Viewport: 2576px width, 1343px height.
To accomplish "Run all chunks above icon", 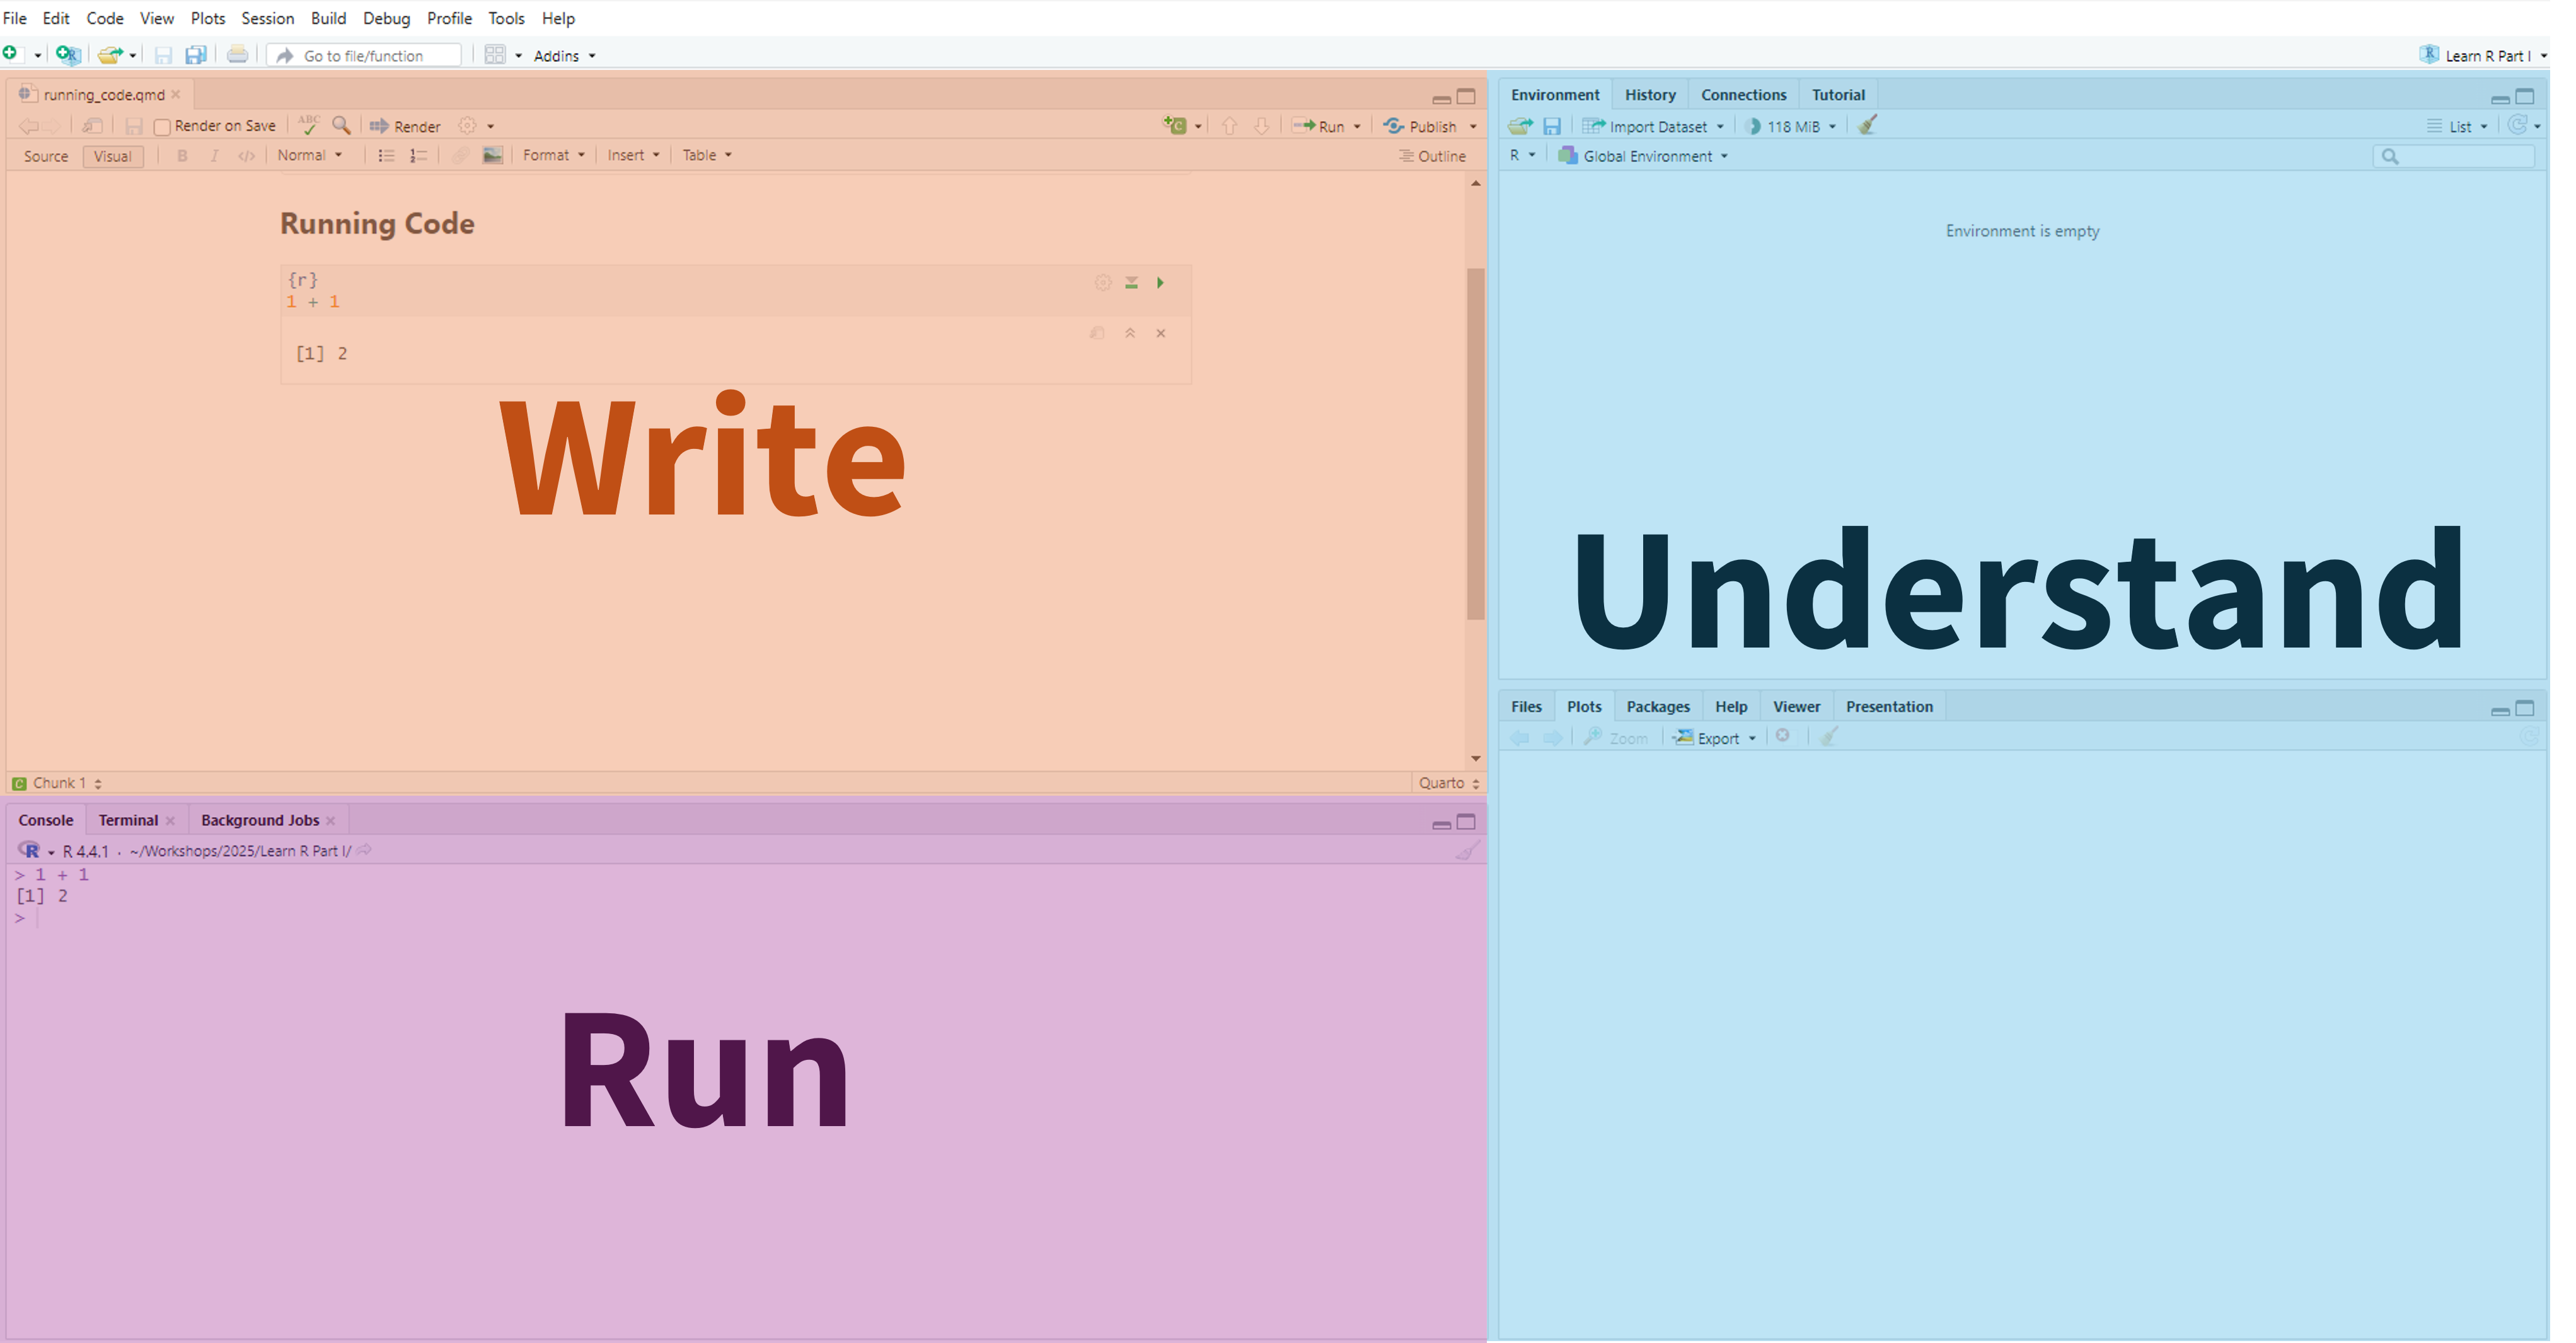I will [x=1131, y=283].
